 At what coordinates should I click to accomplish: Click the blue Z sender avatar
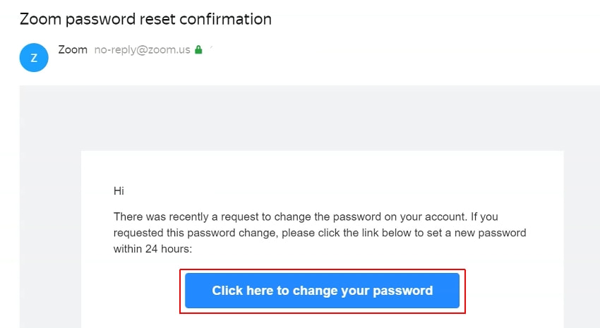coord(34,58)
